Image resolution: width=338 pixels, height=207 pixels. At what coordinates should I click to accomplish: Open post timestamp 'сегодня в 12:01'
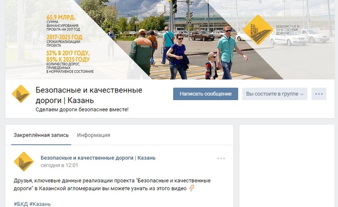(59, 165)
